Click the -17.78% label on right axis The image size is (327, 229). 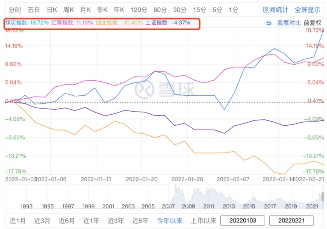click(x=313, y=171)
